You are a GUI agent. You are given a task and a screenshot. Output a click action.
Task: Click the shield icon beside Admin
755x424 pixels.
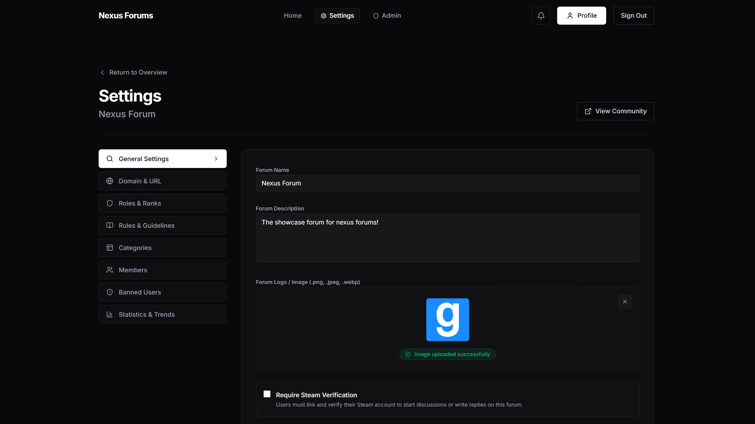coord(376,16)
